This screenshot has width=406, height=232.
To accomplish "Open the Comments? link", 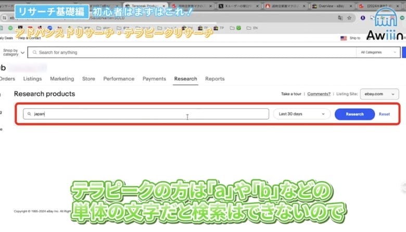I will coord(319,94).
